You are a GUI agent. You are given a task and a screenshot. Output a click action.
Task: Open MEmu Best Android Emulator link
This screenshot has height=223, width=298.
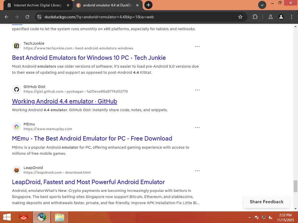92,139
